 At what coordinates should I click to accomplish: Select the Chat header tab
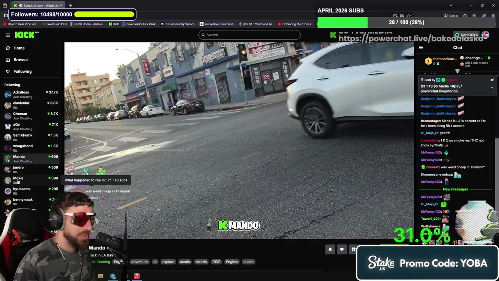pos(458,48)
